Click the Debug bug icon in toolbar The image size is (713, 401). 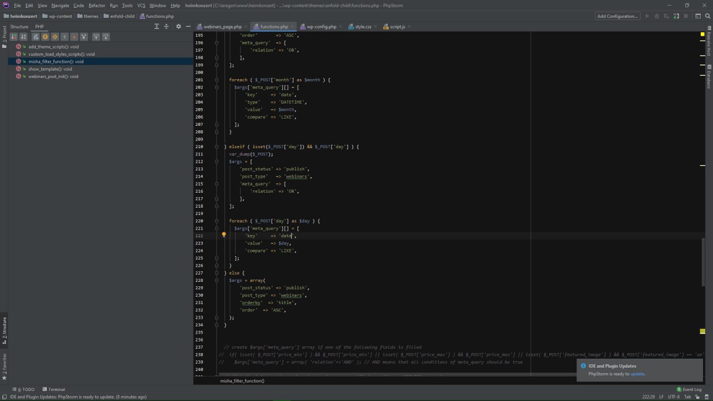click(657, 16)
